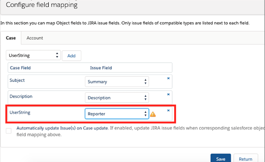Save the field mapping configuration
This screenshot has height=162, width=265.
point(221,159)
